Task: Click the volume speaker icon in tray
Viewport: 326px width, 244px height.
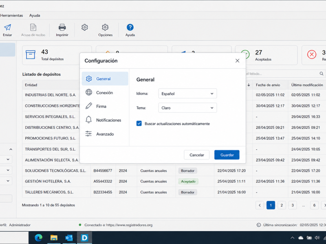Action: (x=317, y=238)
